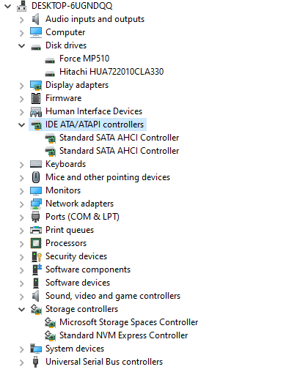Viewport: 294px width, 372px height.
Task: Click the Universal Serial Bus controllers icon
Action: [x=36, y=362]
